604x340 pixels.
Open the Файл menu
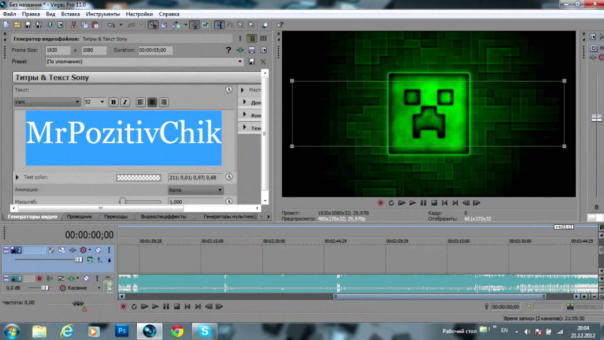[x=9, y=14]
